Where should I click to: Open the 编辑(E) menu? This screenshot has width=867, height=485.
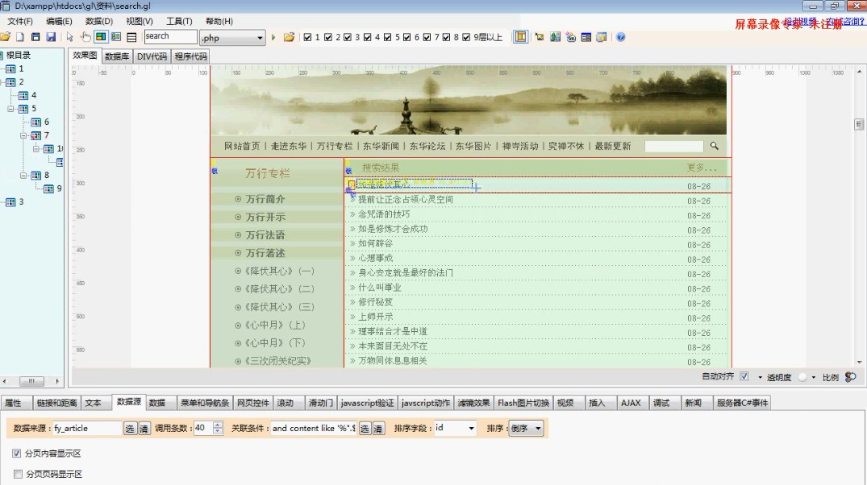(59, 21)
